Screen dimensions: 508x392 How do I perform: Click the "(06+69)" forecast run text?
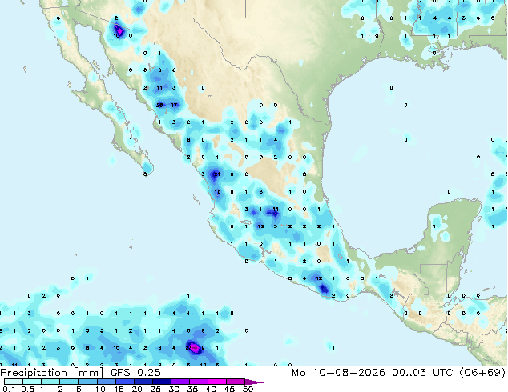point(482,373)
